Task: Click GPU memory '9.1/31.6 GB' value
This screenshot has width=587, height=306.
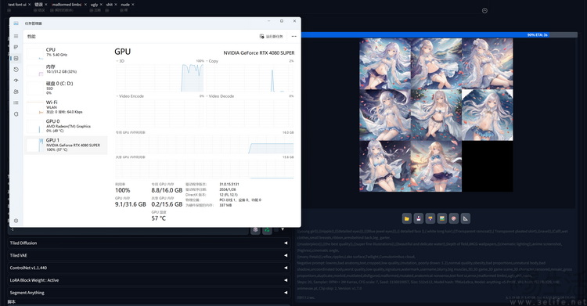Action: [130, 204]
